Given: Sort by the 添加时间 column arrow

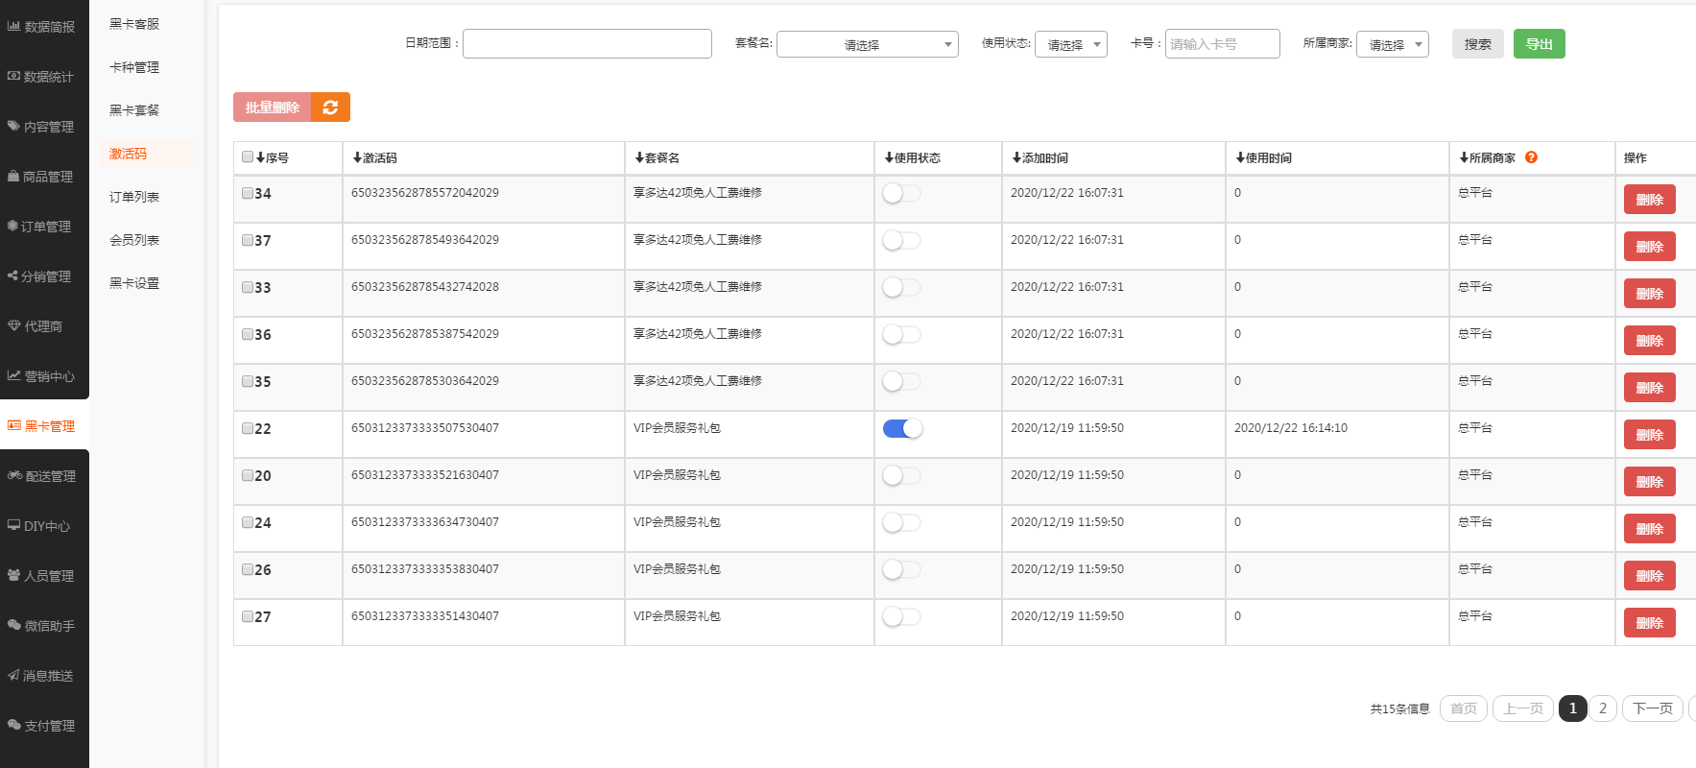Looking at the screenshot, I should (x=1016, y=157).
